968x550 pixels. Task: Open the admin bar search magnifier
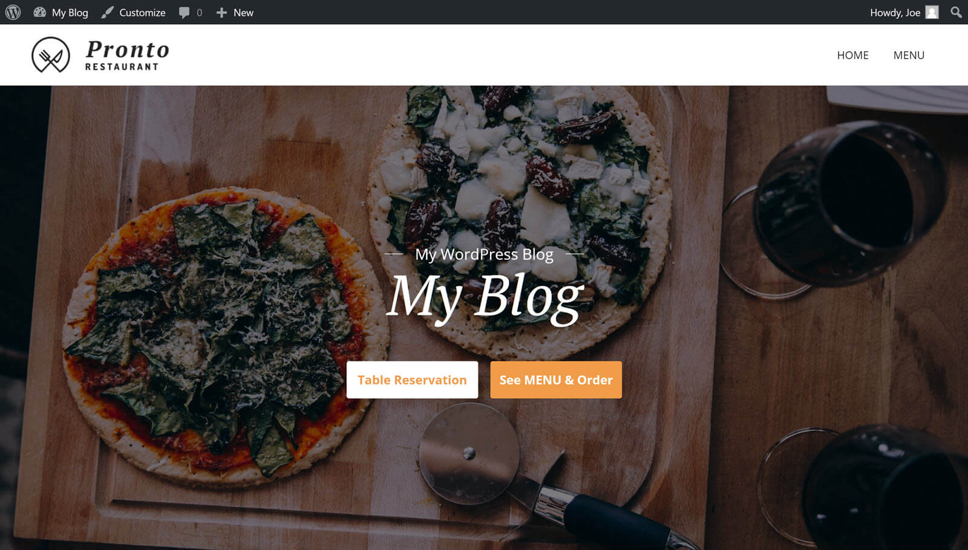click(956, 12)
